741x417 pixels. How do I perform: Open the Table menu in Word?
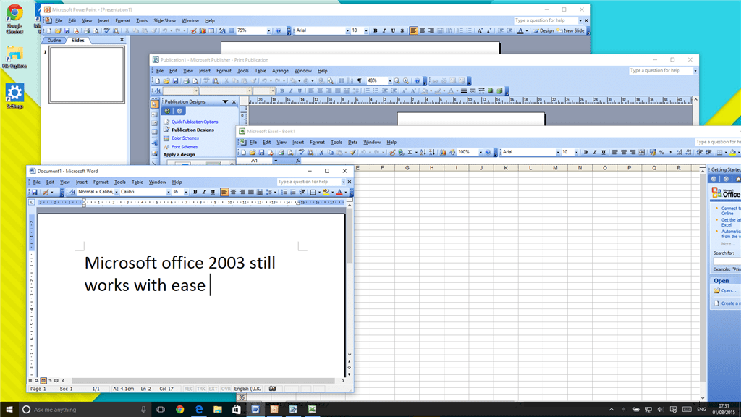137,182
